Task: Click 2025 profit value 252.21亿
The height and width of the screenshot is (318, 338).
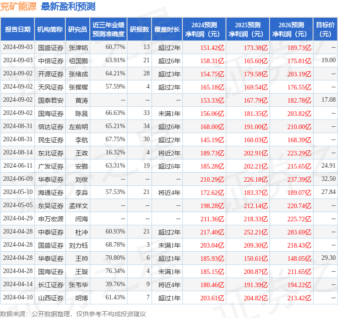Action: pos(256,232)
